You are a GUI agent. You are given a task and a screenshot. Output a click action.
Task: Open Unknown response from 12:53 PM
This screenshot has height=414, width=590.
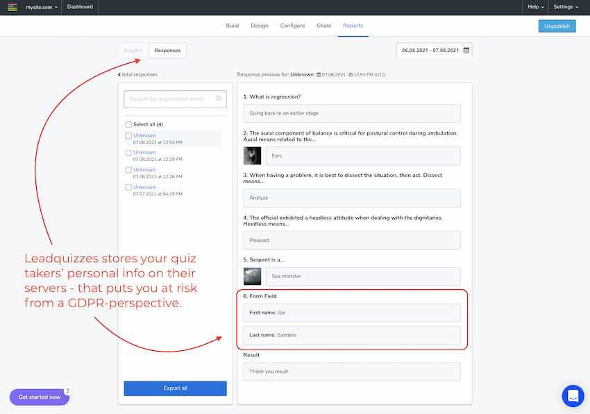click(x=144, y=135)
